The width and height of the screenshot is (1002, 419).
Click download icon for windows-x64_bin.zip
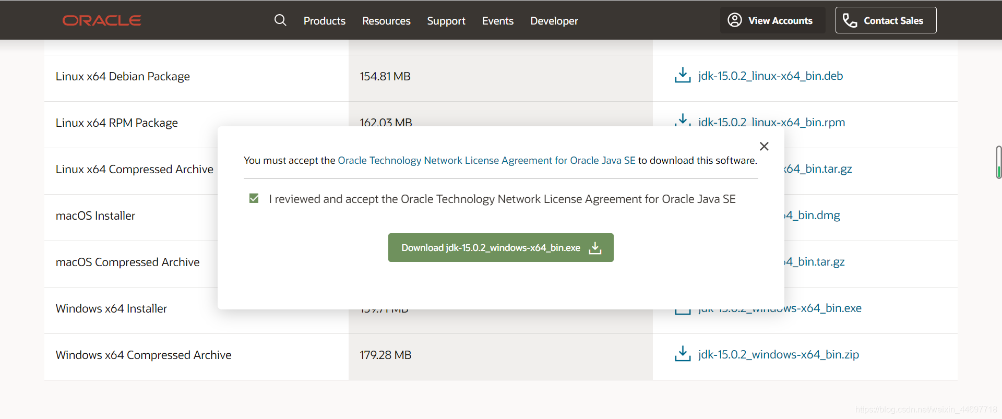click(683, 354)
